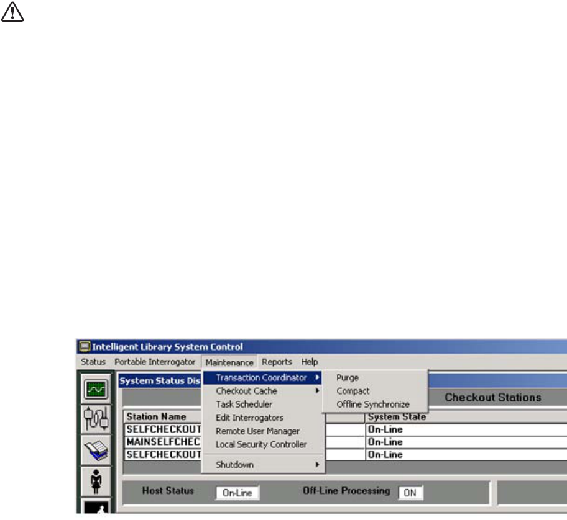Click the Maintenance menu
Image resolution: width=567 pixels, height=520 pixels.
[229, 362]
